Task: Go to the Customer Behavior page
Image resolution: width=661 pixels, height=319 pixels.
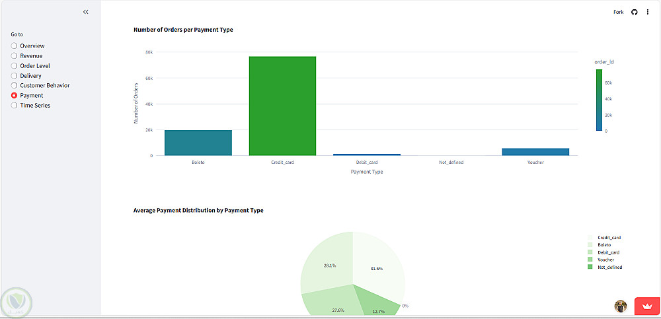Action: tap(14, 85)
